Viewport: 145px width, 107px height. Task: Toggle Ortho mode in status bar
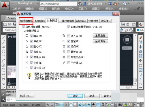point(61,105)
